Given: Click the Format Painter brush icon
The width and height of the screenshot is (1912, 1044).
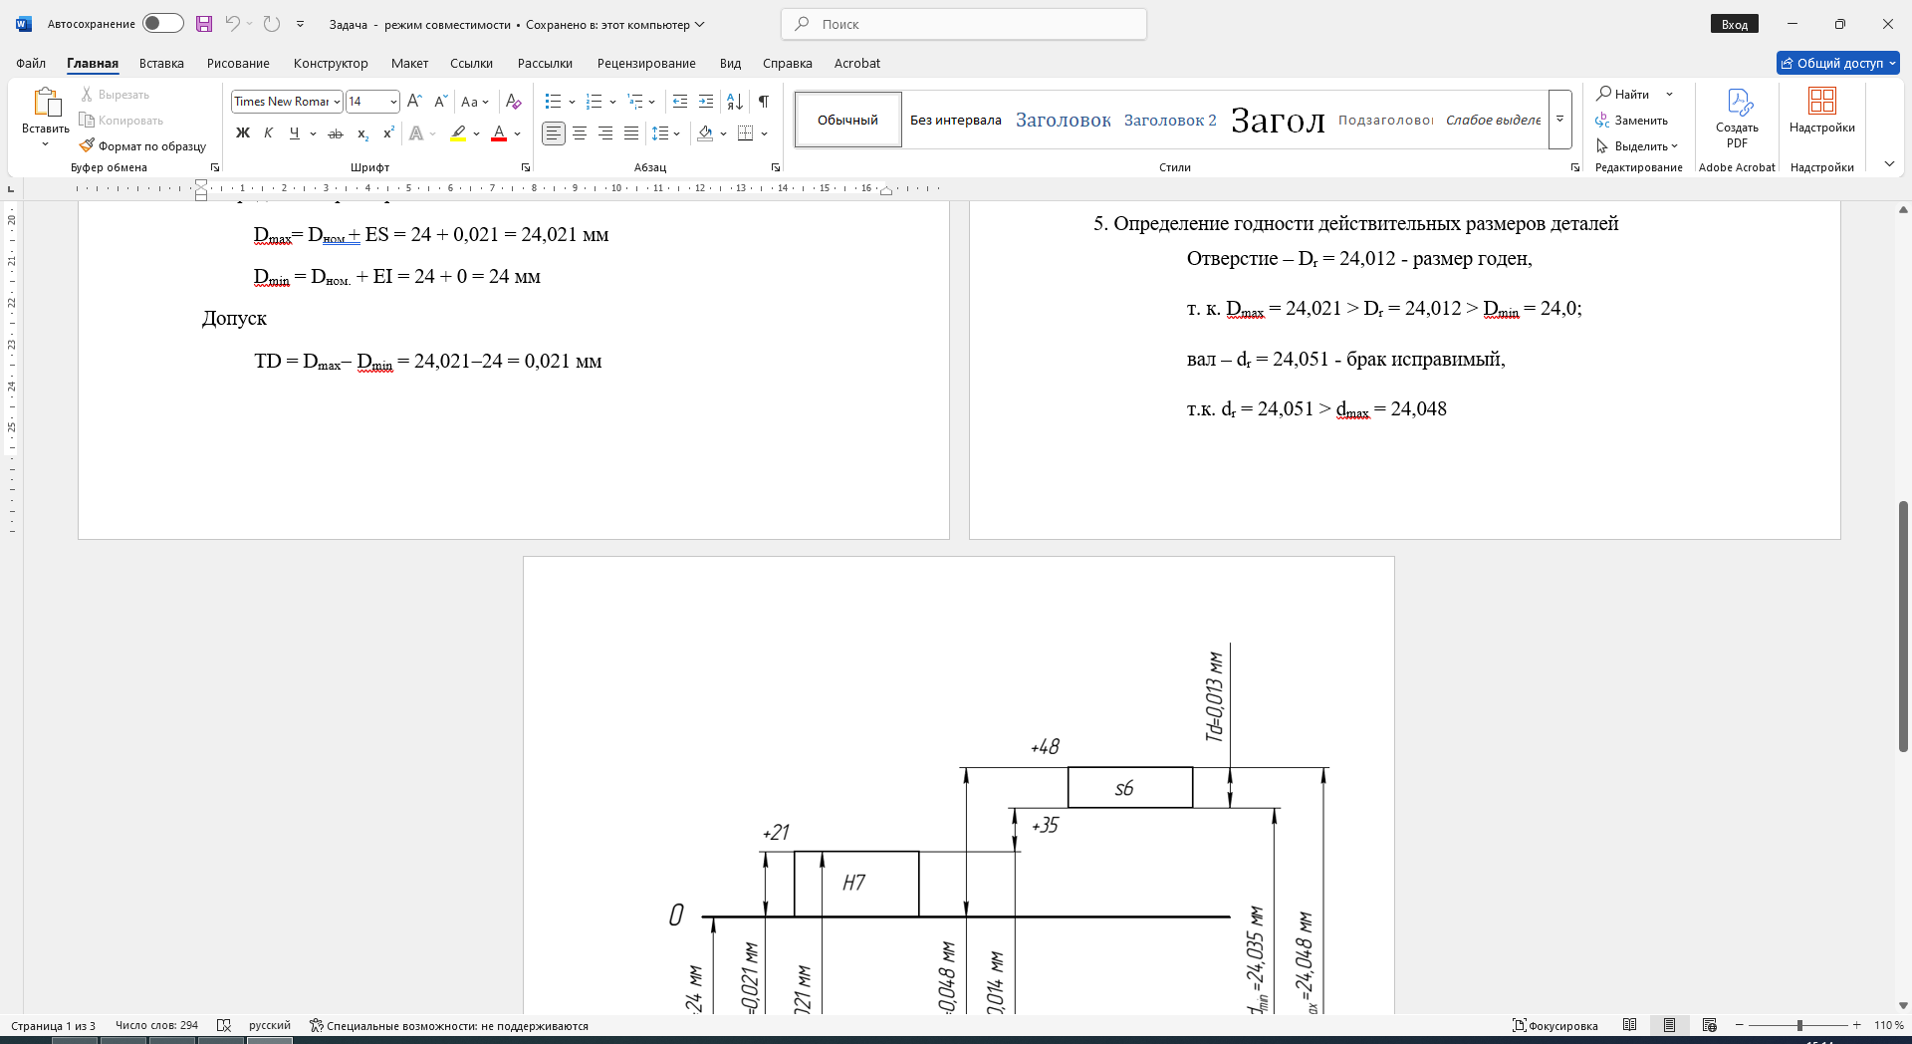Looking at the screenshot, I should click(88, 145).
